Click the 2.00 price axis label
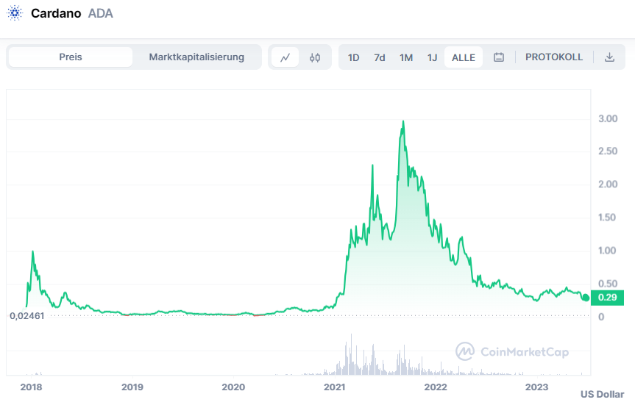 click(608, 184)
